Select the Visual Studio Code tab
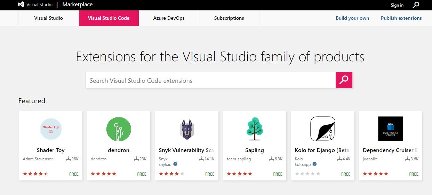This screenshot has height=195, width=432. pyautogui.click(x=109, y=18)
